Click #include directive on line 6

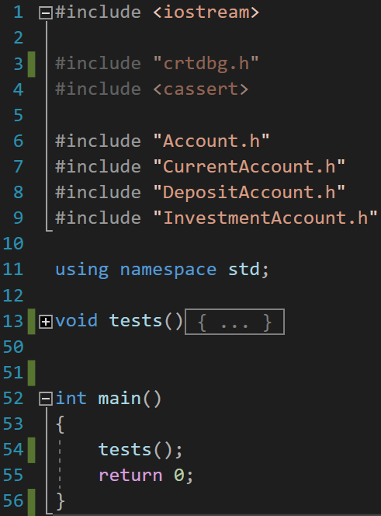98,141
